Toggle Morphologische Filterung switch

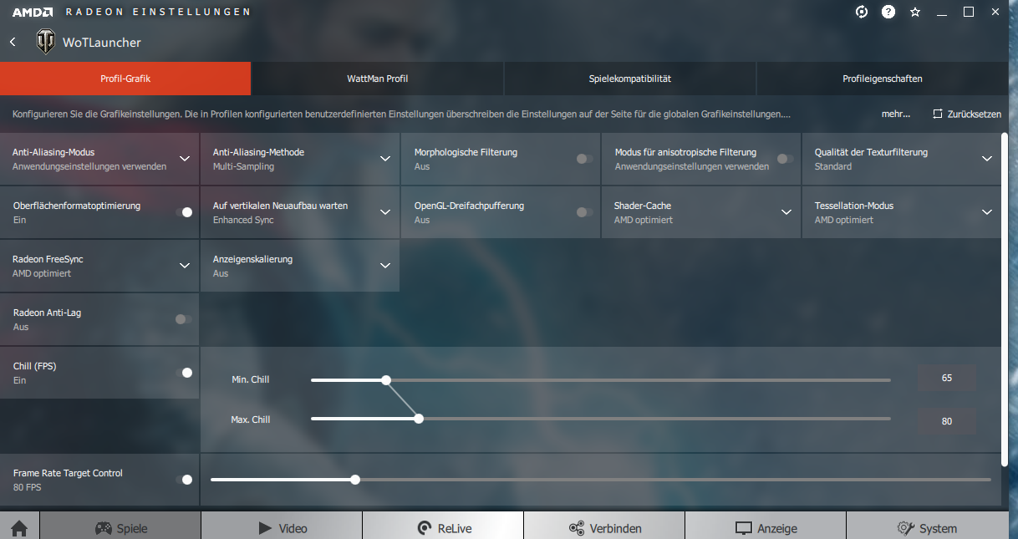coord(585,159)
